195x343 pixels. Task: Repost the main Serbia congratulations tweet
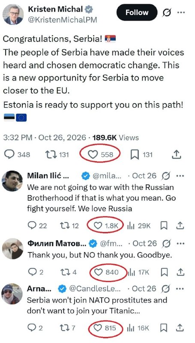tap(57, 155)
